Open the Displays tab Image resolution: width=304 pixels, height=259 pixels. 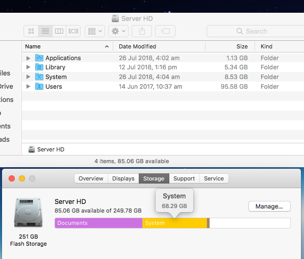[123, 178]
